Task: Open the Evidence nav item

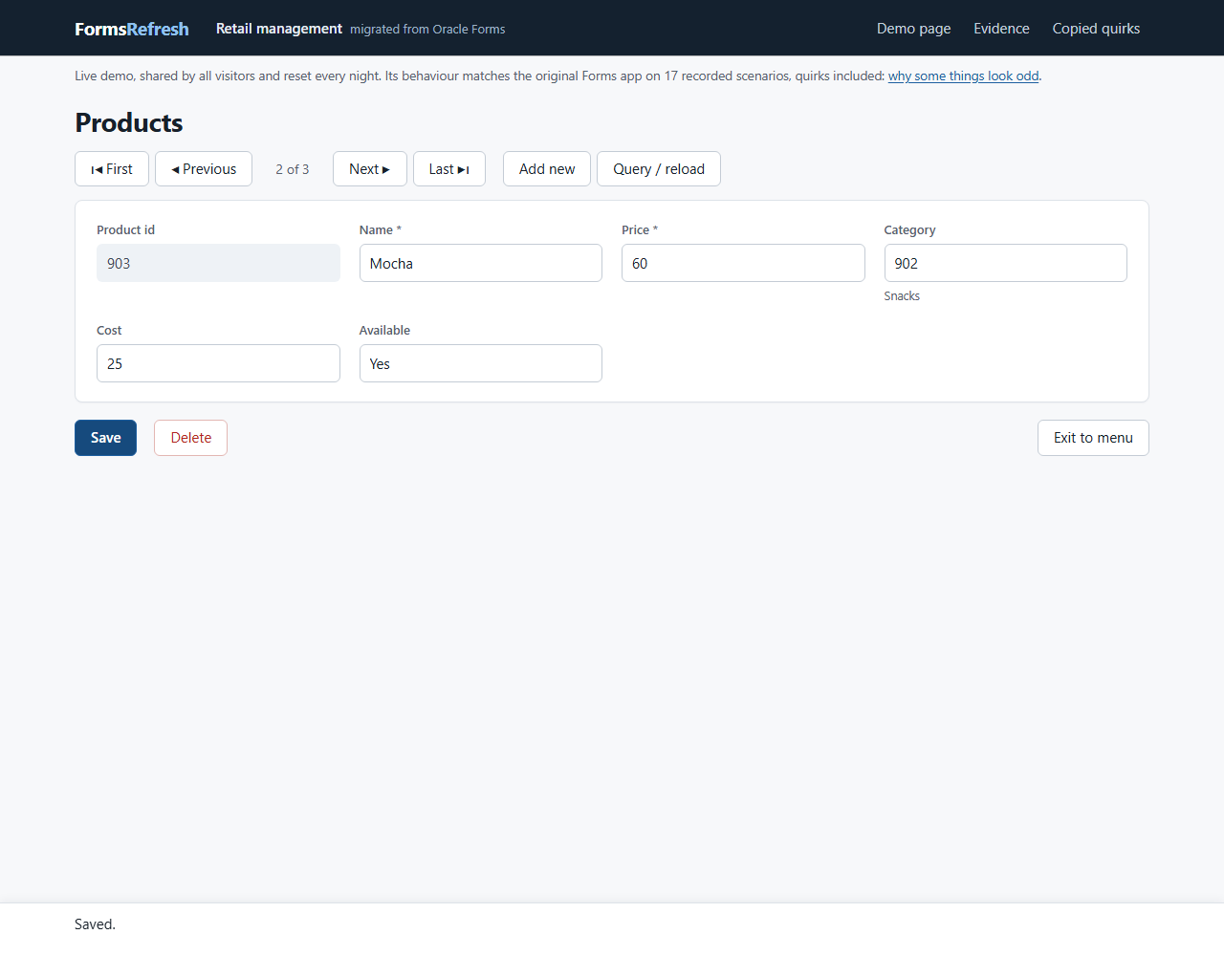Action: pyautogui.click(x=1002, y=29)
